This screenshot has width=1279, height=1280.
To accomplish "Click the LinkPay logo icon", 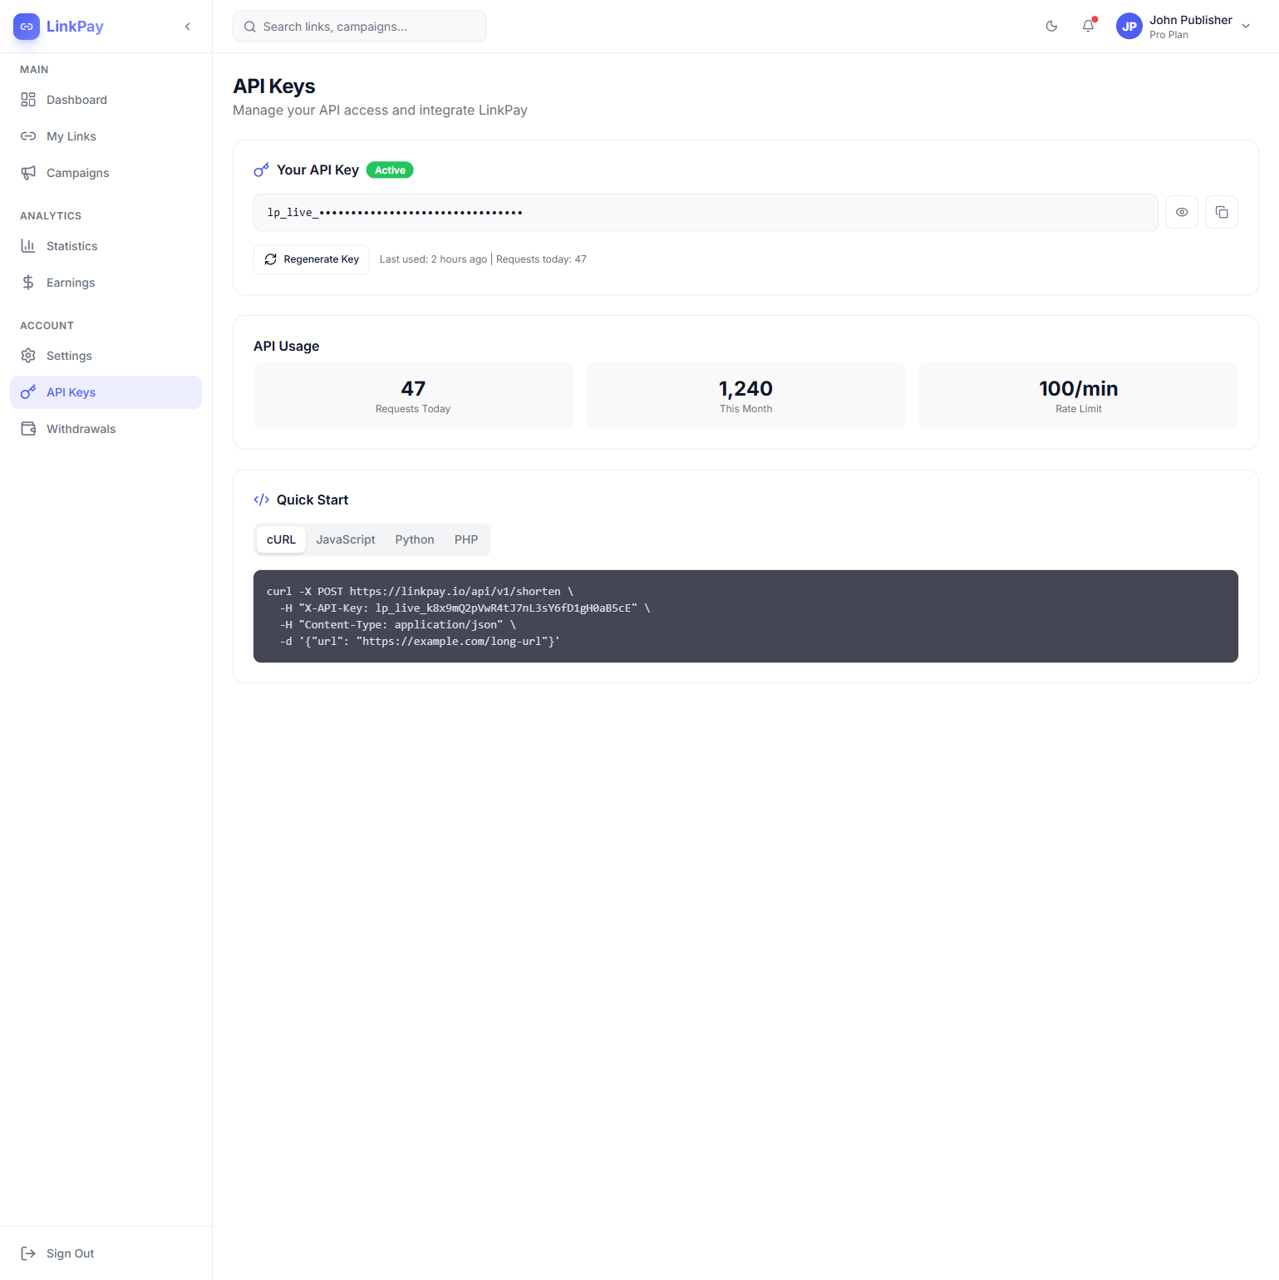I will 27,27.
